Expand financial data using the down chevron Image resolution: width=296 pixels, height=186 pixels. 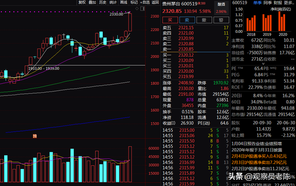pyautogui.click(x=263, y=64)
